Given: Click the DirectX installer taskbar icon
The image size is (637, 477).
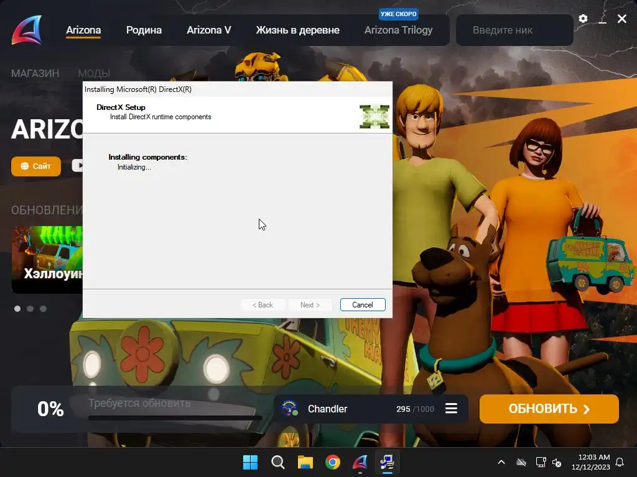Looking at the screenshot, I should coord(387,462).
